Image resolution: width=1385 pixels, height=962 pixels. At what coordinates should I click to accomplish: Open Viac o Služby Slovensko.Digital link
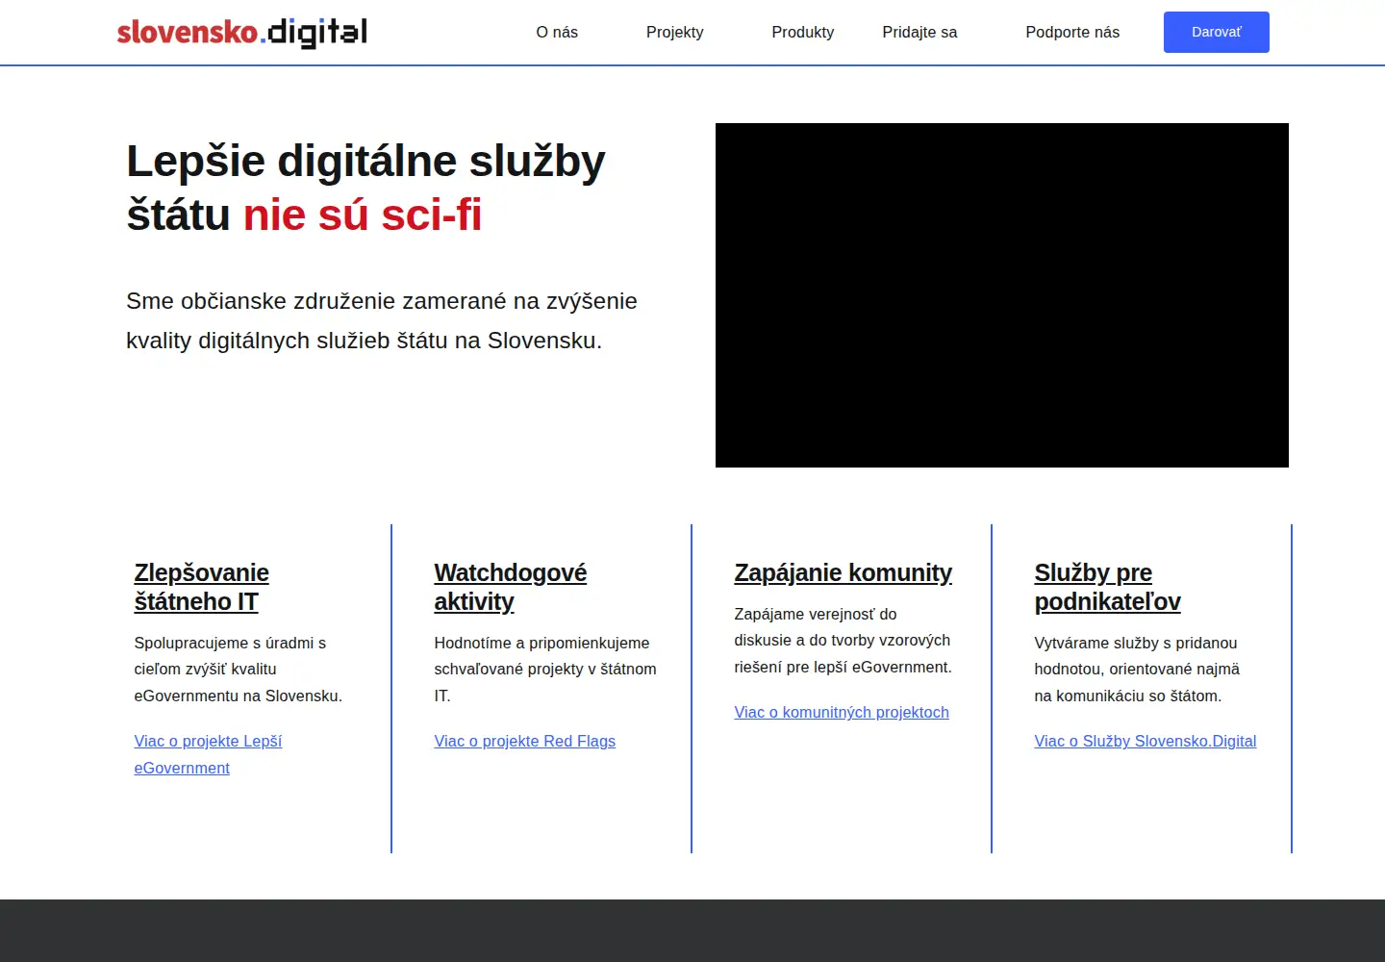click(1146, 741)
